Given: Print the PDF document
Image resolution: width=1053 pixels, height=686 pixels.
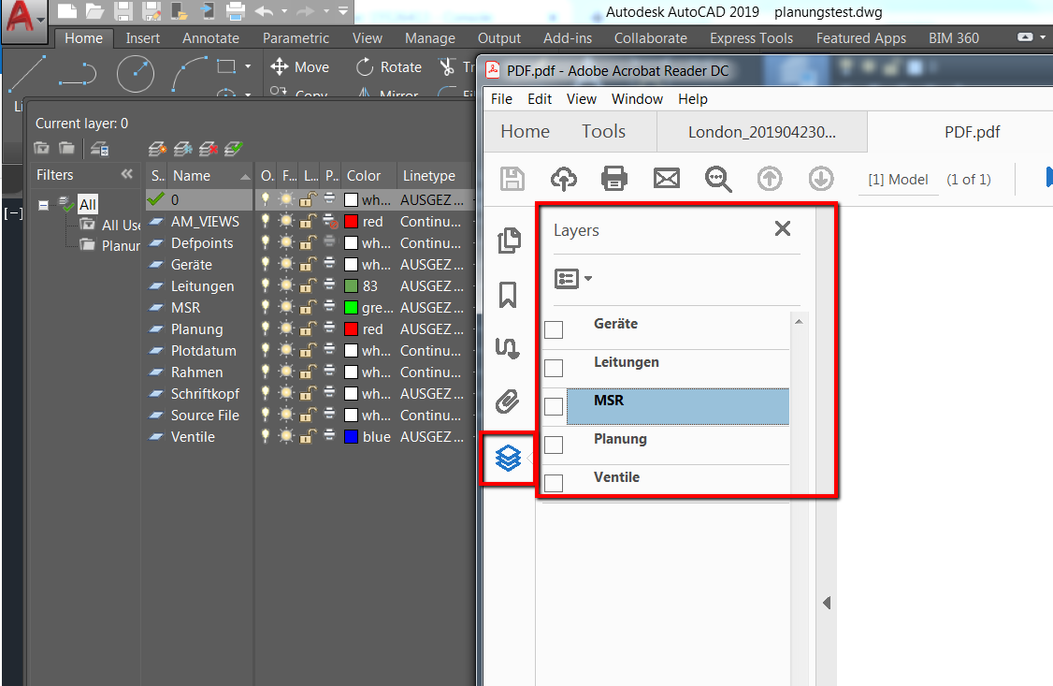Looking at the screenshot, I should click(x=614, y=179).
